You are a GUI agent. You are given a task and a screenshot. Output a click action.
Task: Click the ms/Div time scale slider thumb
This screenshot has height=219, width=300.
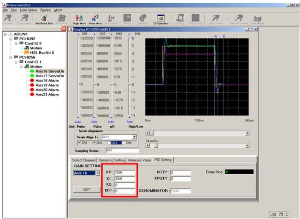click(156, 145)
